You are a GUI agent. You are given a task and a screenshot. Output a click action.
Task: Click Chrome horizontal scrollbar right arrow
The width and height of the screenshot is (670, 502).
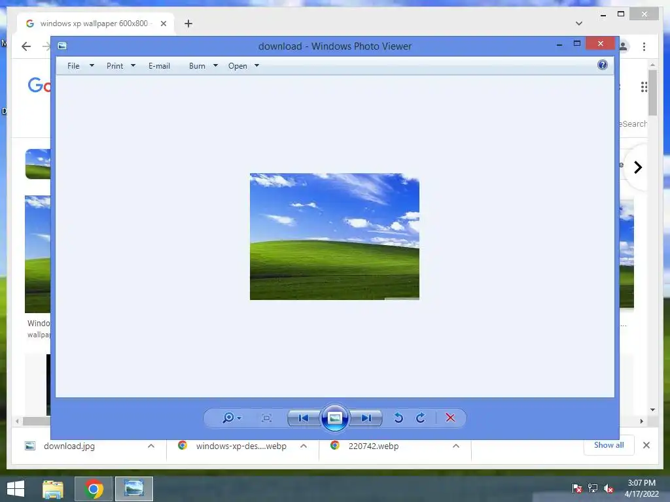click(x=641, y=422)
